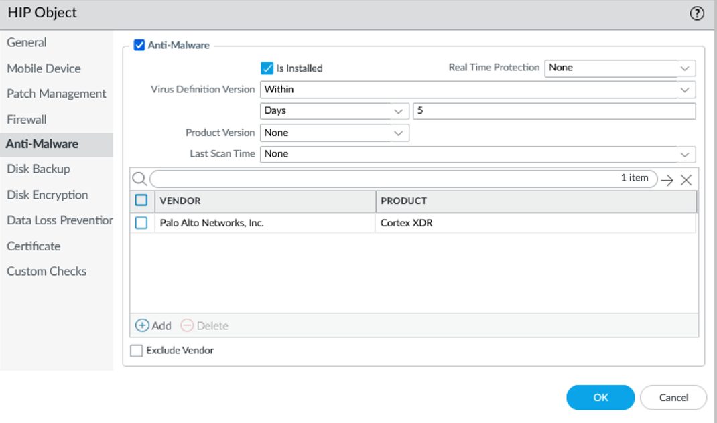This screenshot has height=423, width=717.
Task: Disable the Is Installed checkbox
Action: [267, 68]
